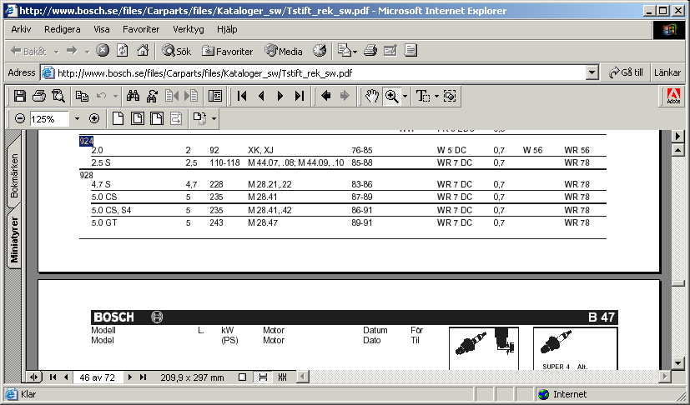Viewport: 690px width, 405px height.
Task: Open the Redigera menu
Action: pos(63,29)
